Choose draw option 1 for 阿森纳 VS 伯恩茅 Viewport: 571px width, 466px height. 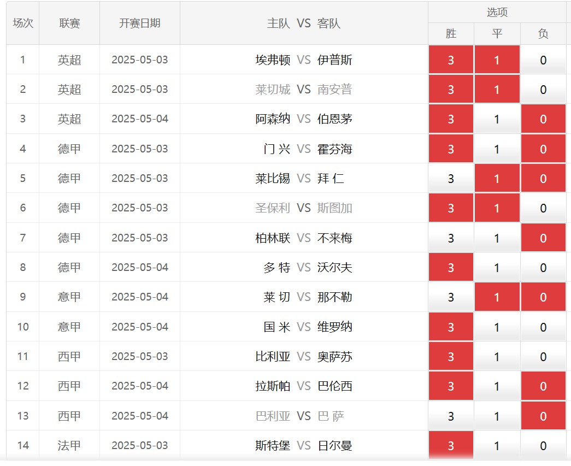tap(497, 119)
